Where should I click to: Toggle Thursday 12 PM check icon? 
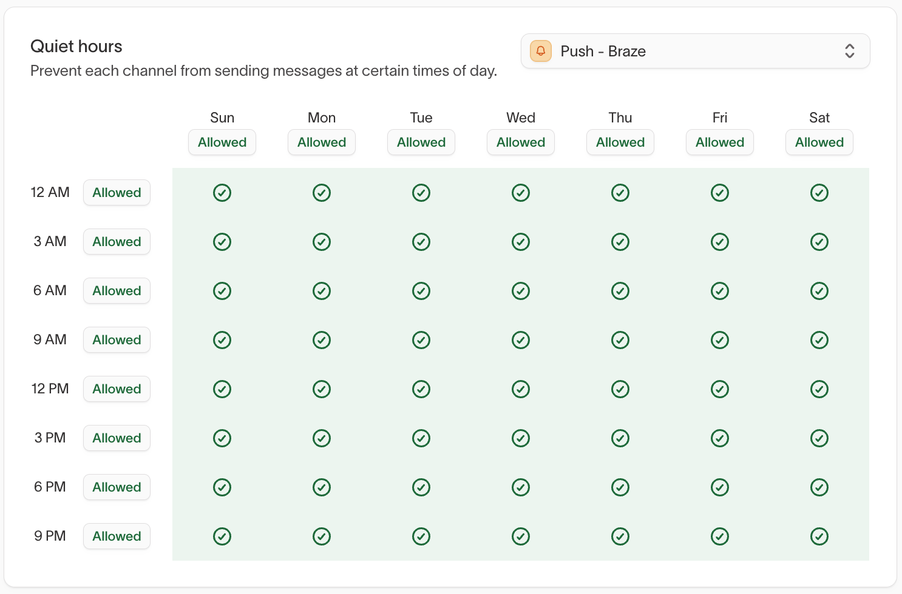620,389
